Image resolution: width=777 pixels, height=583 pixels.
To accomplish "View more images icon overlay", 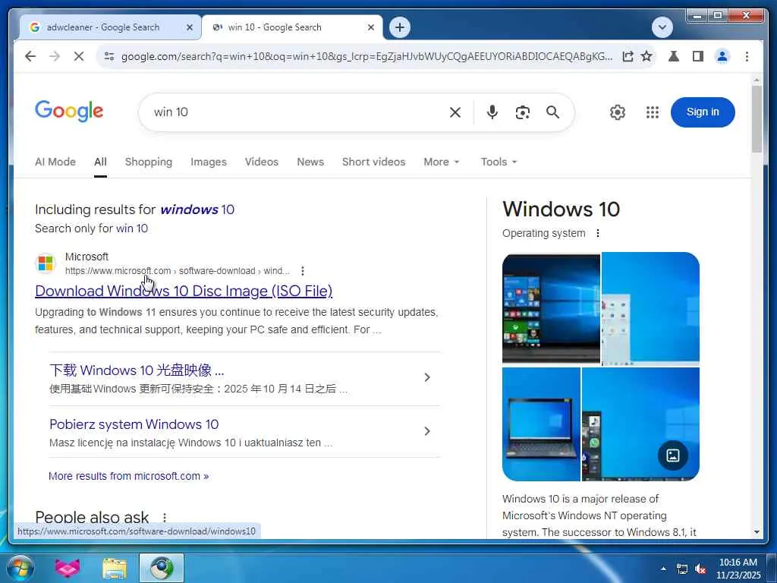I will pyautogui.click(x=672, y=455).
